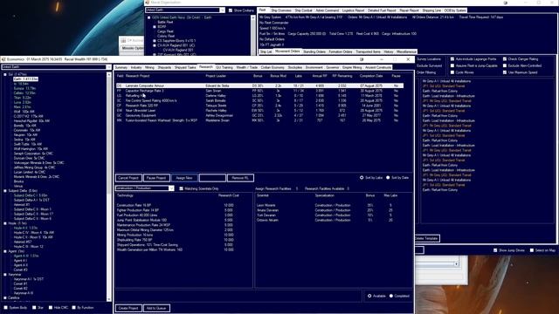Click the Assign New button
This screenshot has width=559, height=314.
pos(184,178)
